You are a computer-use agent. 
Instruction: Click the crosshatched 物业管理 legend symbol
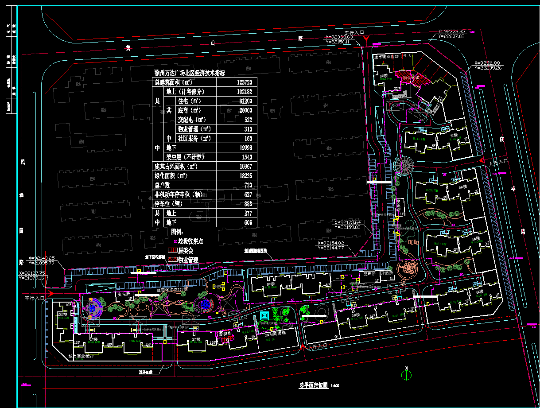click(x=173, y=260)
